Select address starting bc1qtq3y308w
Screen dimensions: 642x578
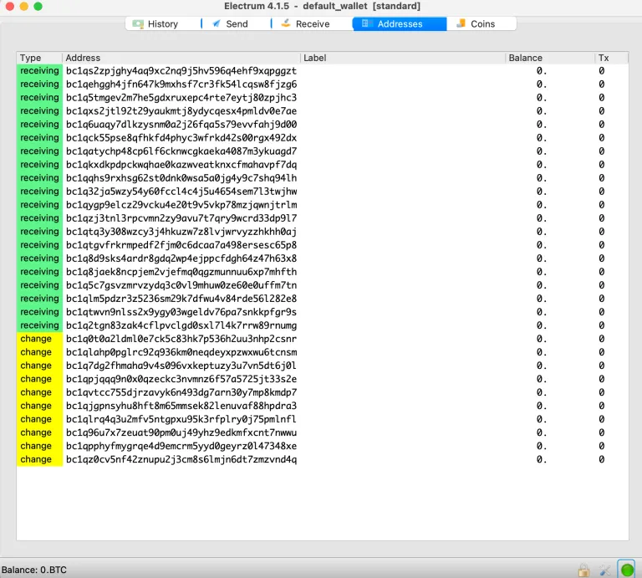tap(181, 232)
